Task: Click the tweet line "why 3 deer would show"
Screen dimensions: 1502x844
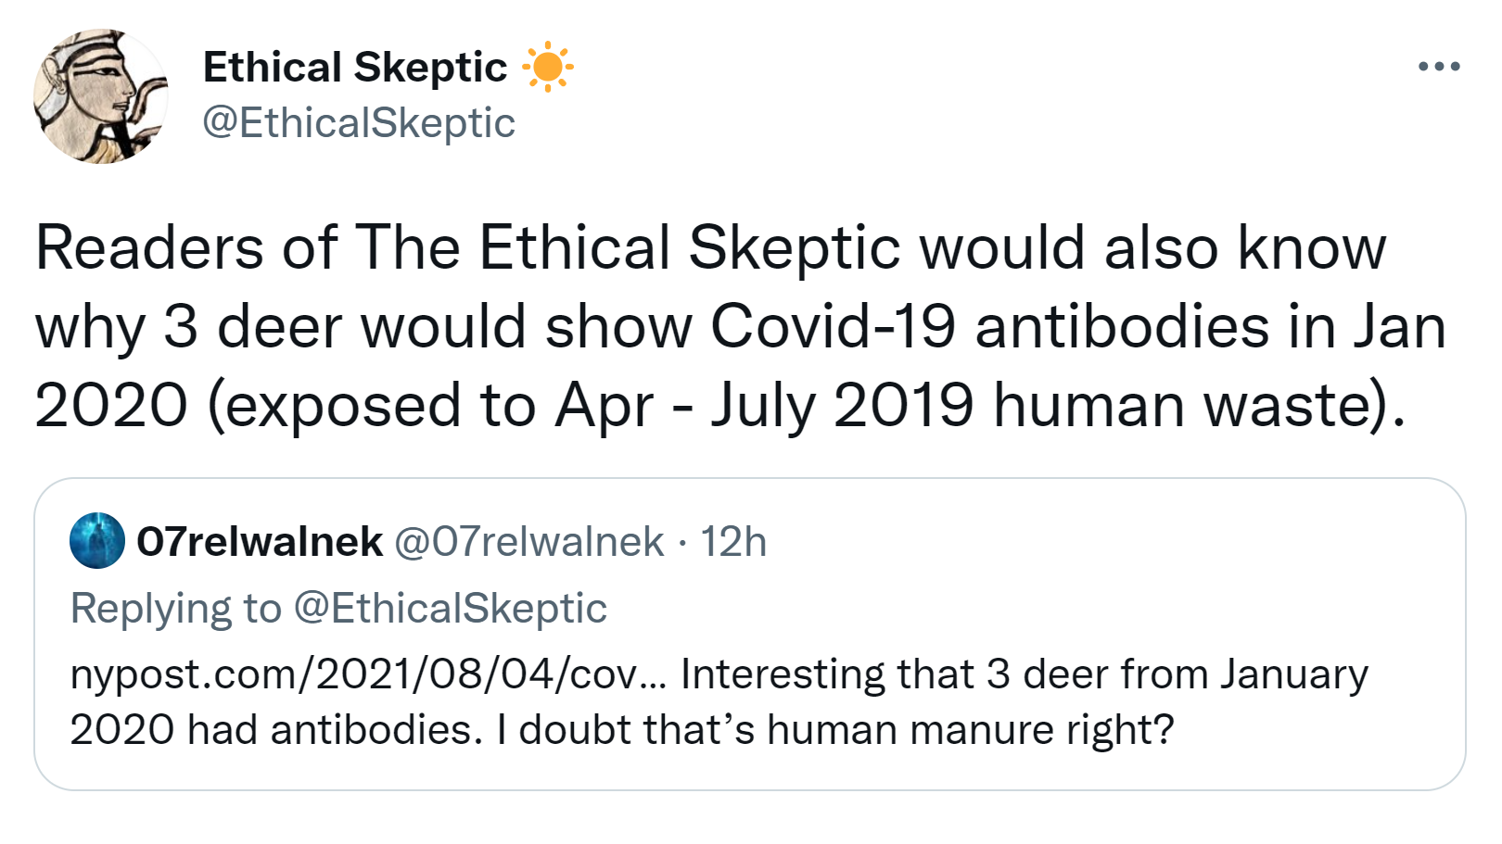Action: [739, 327]
